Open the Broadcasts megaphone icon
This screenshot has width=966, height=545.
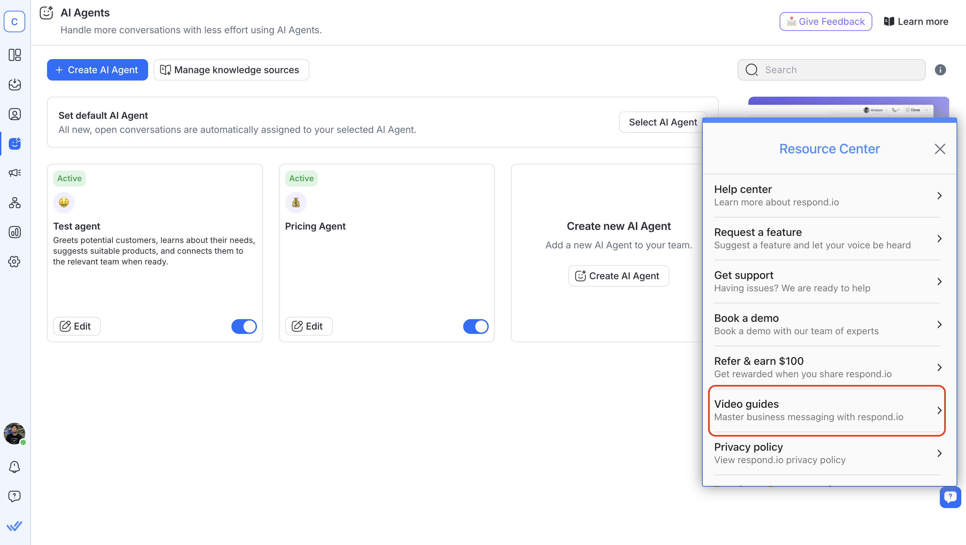click(15, 173)
